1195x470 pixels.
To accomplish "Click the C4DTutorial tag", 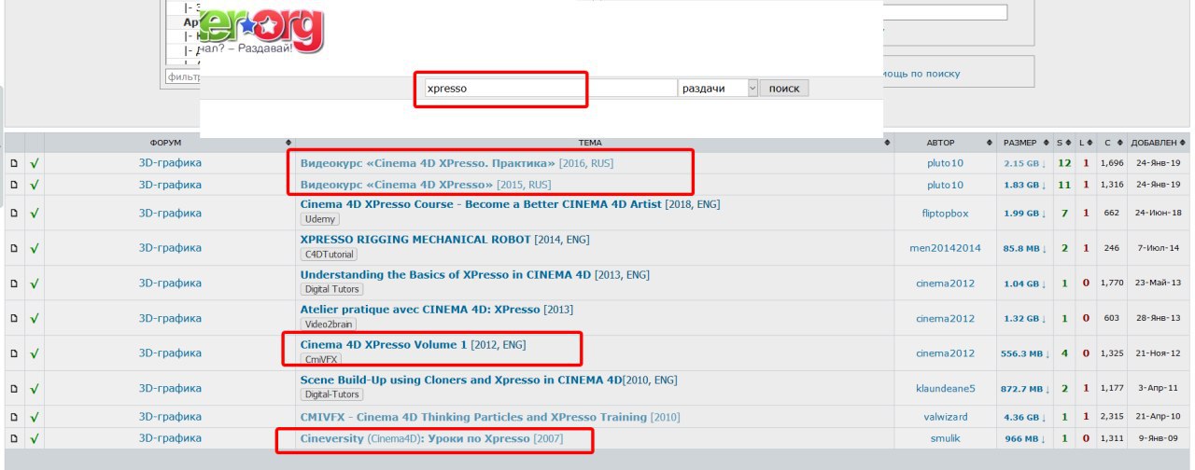I will 329,255.
